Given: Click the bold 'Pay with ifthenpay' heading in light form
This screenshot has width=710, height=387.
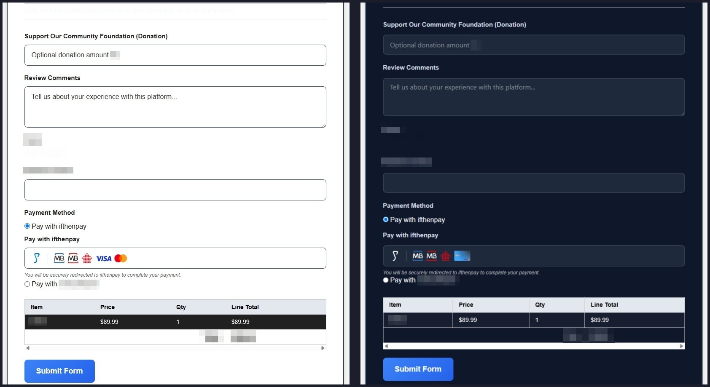Looking at the screenshot, I should (52, 239).
